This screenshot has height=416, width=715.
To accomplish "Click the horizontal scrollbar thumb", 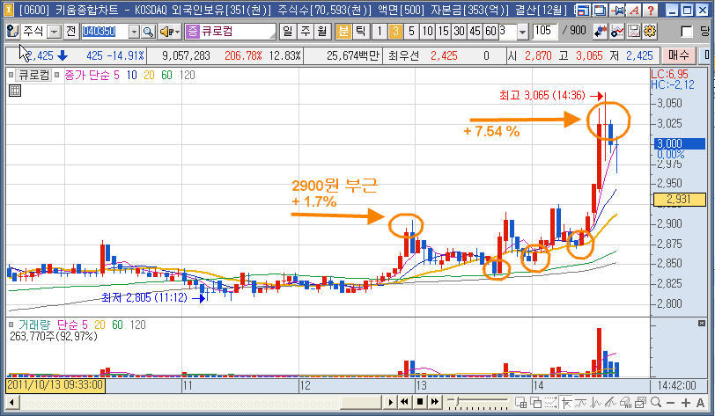I will 361,402.
